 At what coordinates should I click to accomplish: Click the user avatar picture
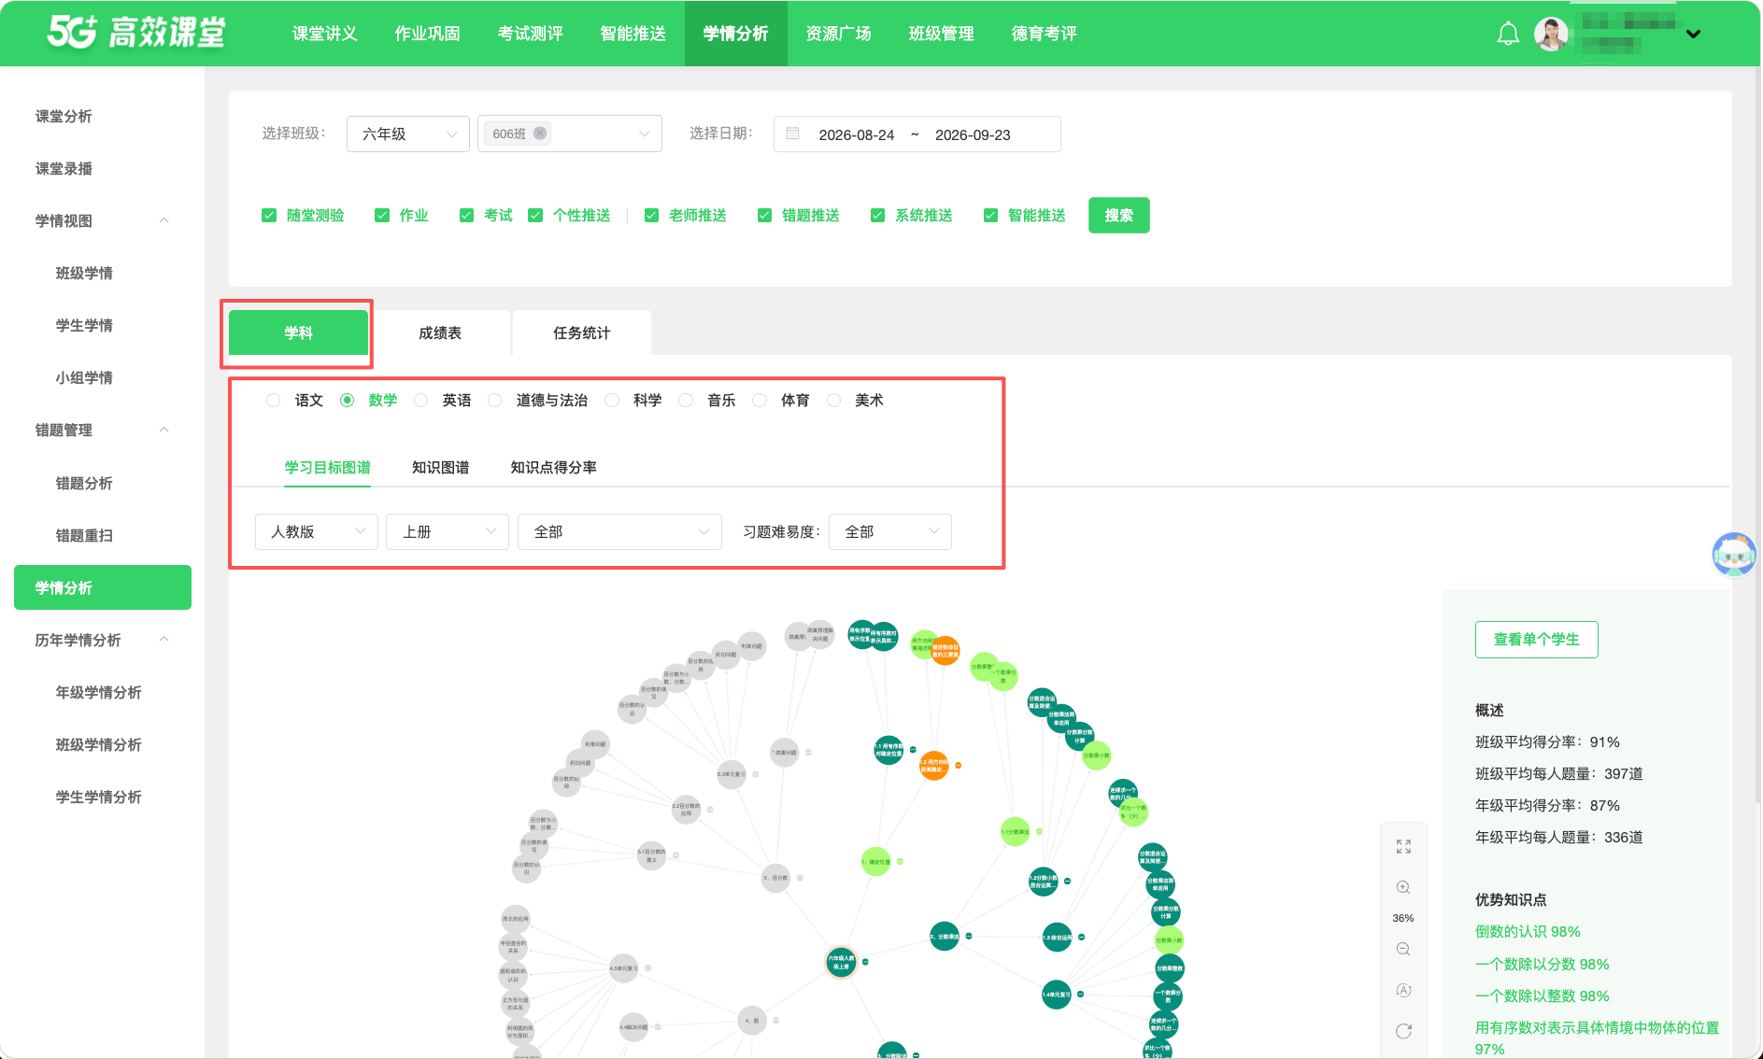1551,35
